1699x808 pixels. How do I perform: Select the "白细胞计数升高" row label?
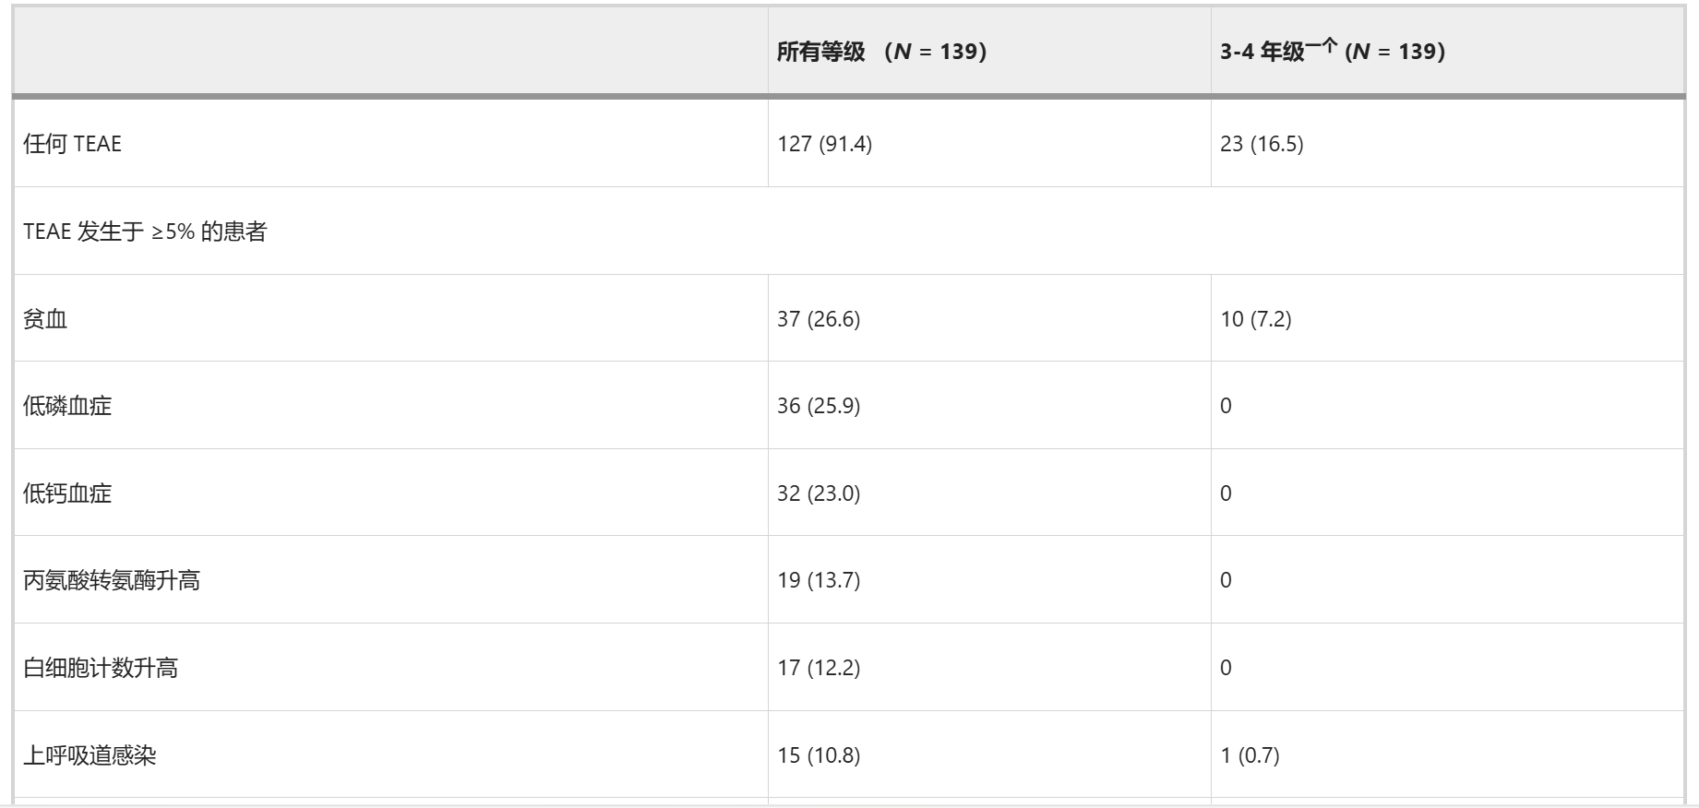click(x=101, y=668)
